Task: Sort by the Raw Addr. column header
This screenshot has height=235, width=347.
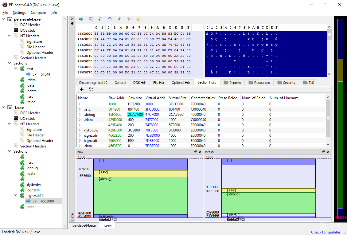Action: point(117,98)
